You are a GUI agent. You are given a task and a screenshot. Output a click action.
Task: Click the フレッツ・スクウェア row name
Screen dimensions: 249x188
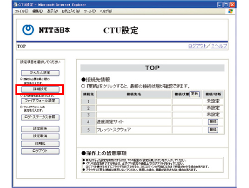pos(114,130)
